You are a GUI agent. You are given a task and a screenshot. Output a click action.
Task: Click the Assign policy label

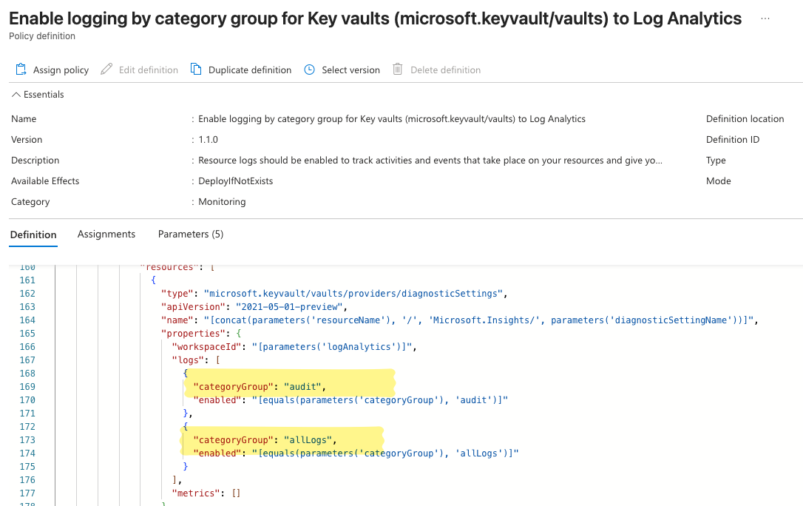tap(61, 70)
